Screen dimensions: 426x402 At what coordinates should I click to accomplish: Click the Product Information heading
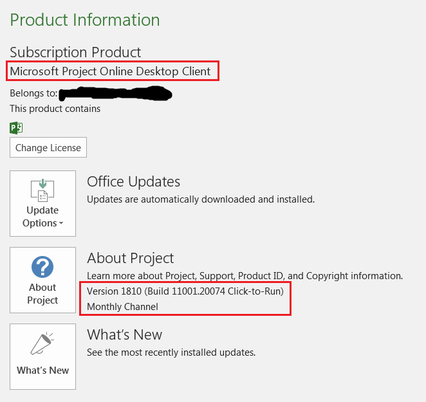(x=85, y=20)
